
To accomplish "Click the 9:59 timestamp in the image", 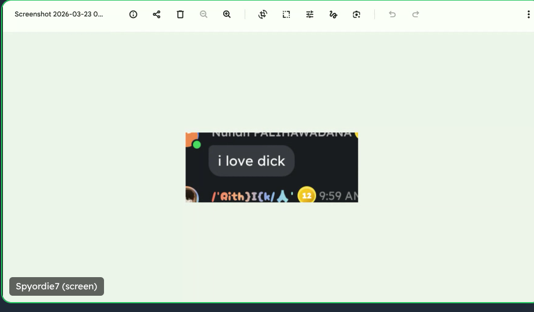I will [338, 196].
